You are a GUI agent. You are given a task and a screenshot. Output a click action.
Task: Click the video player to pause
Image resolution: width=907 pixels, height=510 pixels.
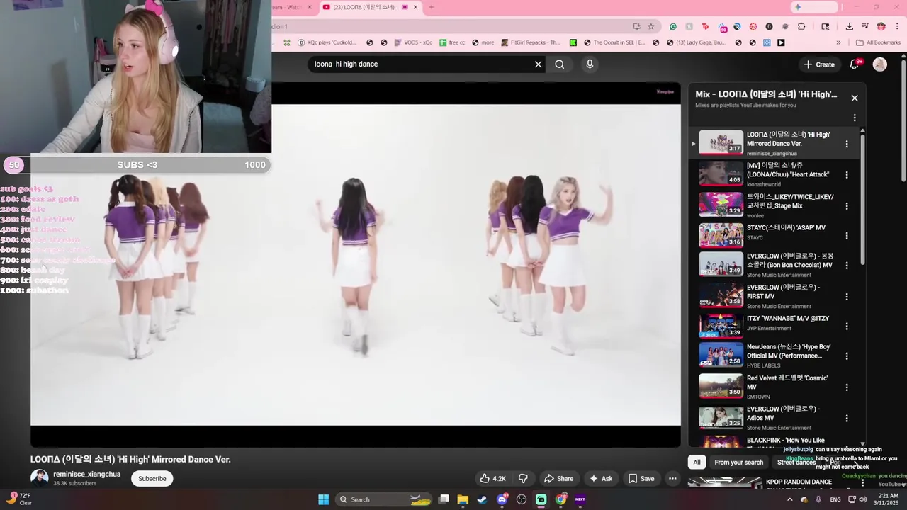click(356, 265)
